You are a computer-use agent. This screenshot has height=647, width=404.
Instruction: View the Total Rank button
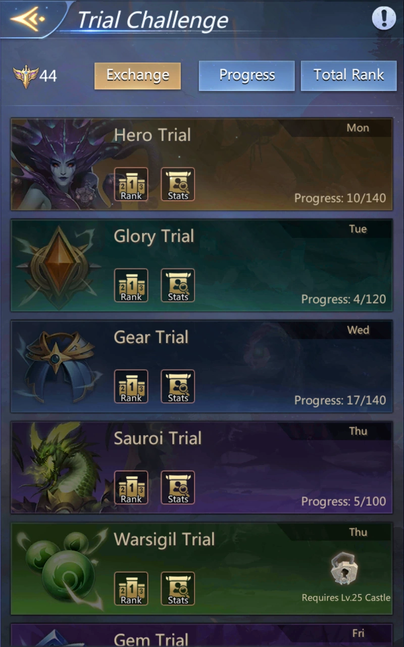pos(349,76)
